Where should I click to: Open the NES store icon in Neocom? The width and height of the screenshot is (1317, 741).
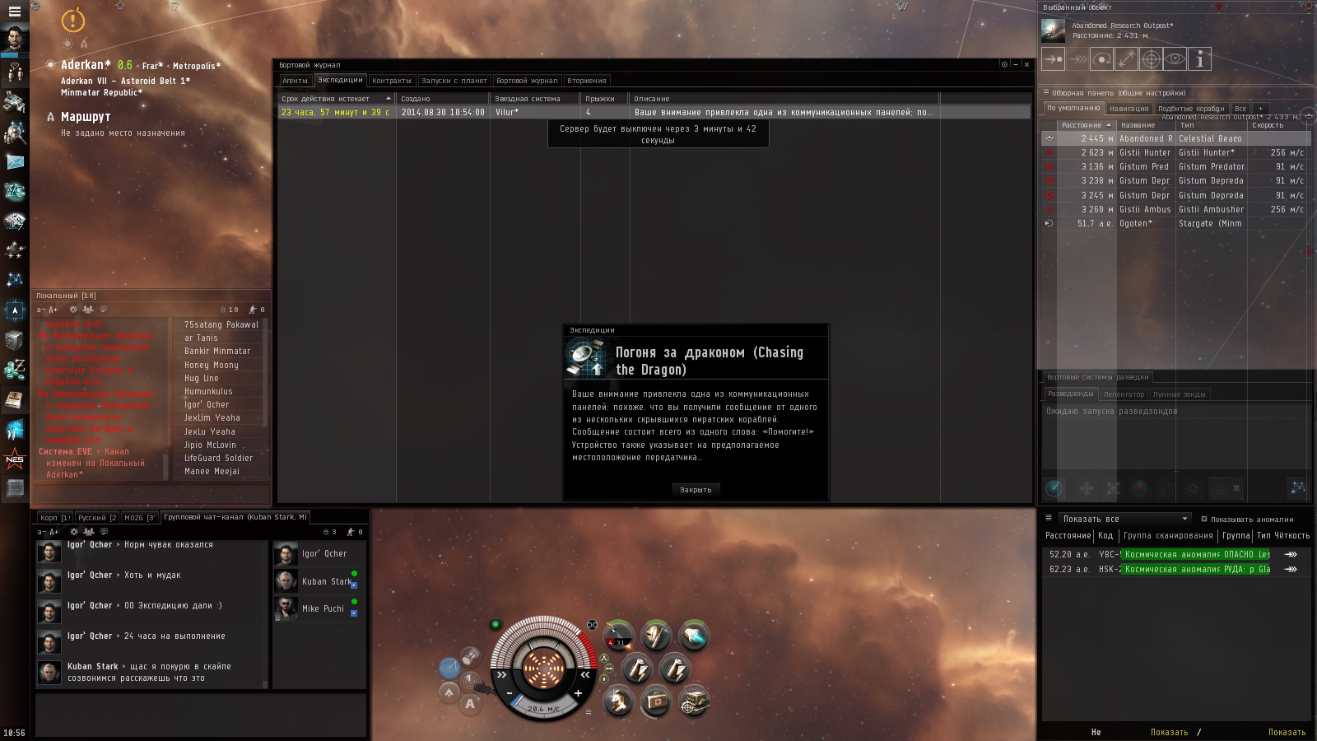[x=15, y=459]
